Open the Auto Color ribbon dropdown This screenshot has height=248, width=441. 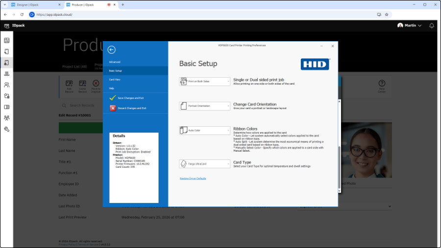pyautogui.click(x=204, y=131)
